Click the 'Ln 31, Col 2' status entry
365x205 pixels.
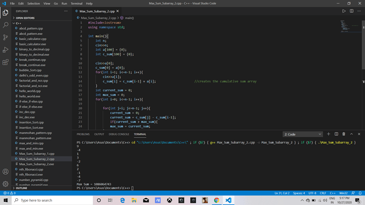282,193
